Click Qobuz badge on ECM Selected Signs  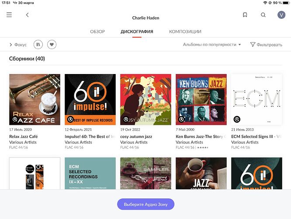click(x=237, y=119)
